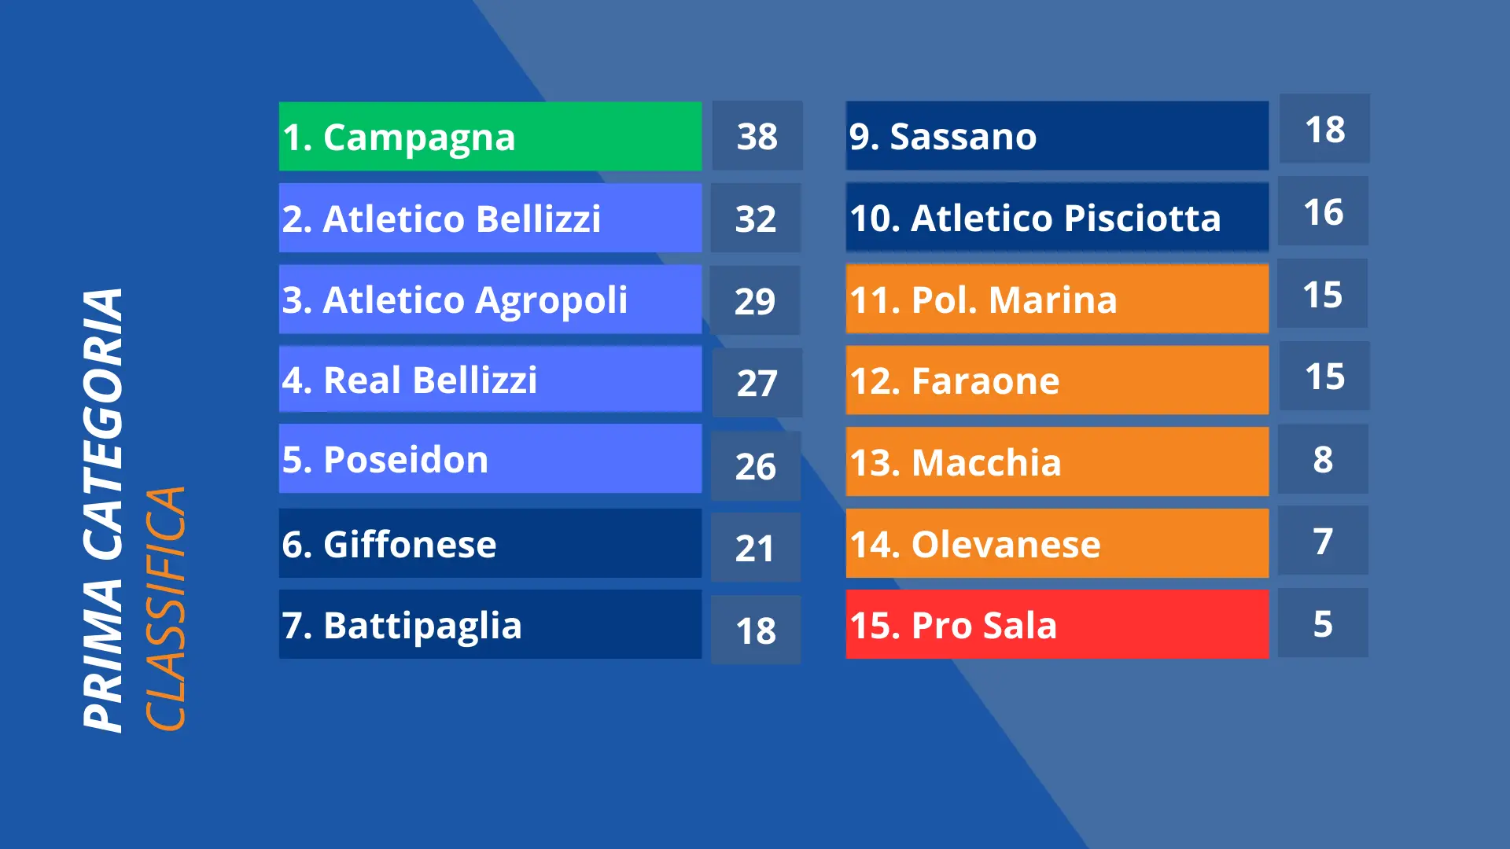Click the Atletico Bellizzi team bar
The height and width of the screenshot is (849, 1510).
pos(490,218)
